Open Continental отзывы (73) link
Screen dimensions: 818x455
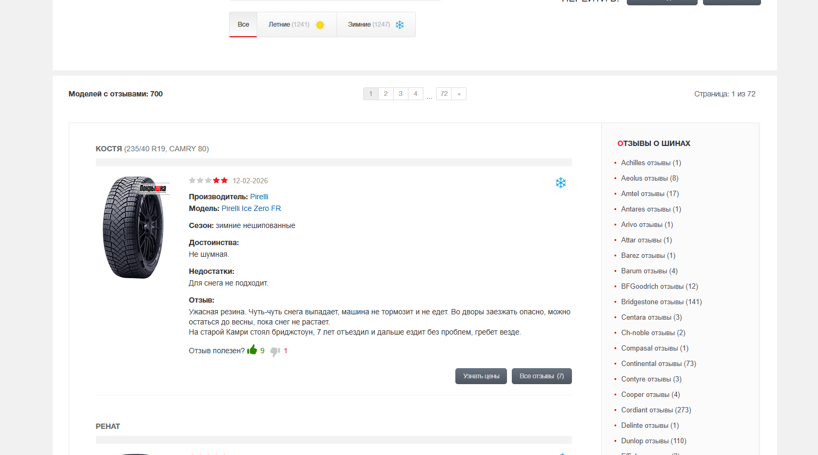point(658,364)
